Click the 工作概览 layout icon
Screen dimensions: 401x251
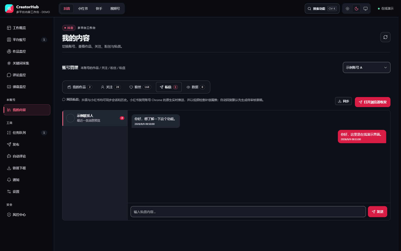point(9,28)
